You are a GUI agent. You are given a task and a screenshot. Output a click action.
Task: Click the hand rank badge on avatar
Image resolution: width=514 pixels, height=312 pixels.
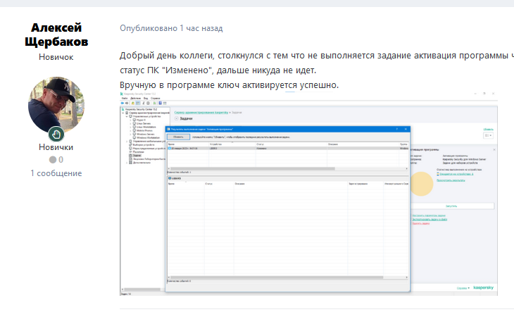[x=56, y=134]
